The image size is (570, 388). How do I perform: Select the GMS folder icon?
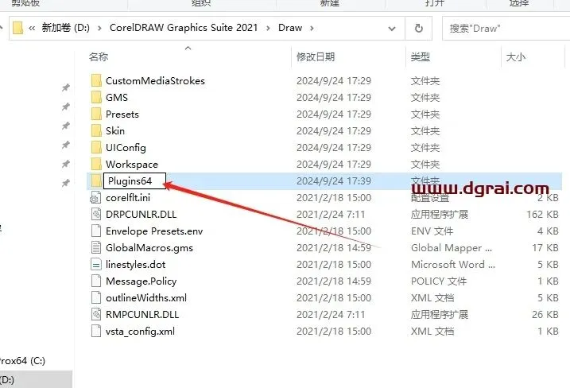[96, 98]
